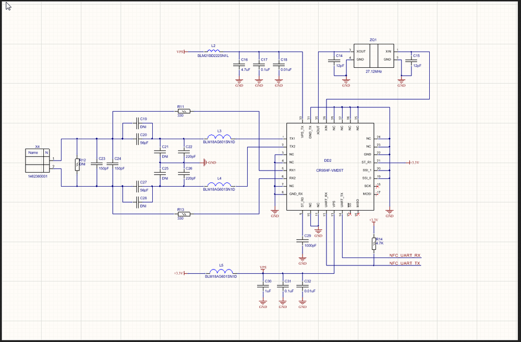The image size is (521, 342).
Task: Click the 4.7uF value of C16
Action: pos(246,70)
